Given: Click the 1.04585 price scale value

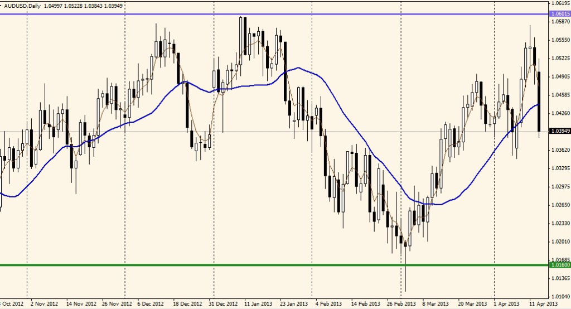Looking at the screenshot, I should tap(559, 95).
